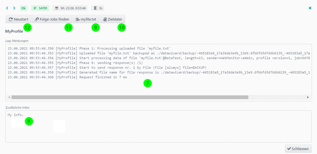This screenshot has width=317, height=154.
Task: Click the 'Phase 1: Processing uploaded file' log line
Action: coord(89,49)
